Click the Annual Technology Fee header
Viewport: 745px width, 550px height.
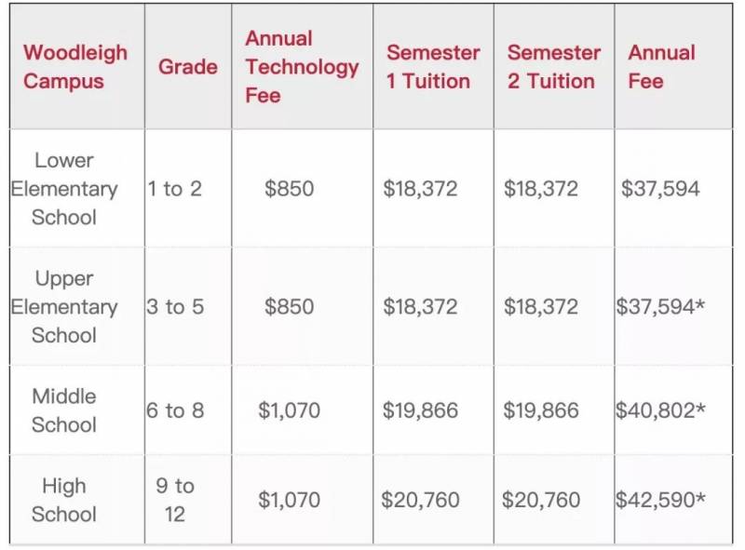pos(302,67)
